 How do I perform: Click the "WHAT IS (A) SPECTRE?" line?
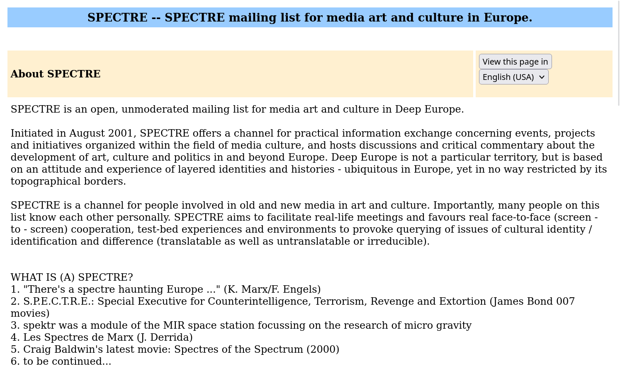(72, 277)
